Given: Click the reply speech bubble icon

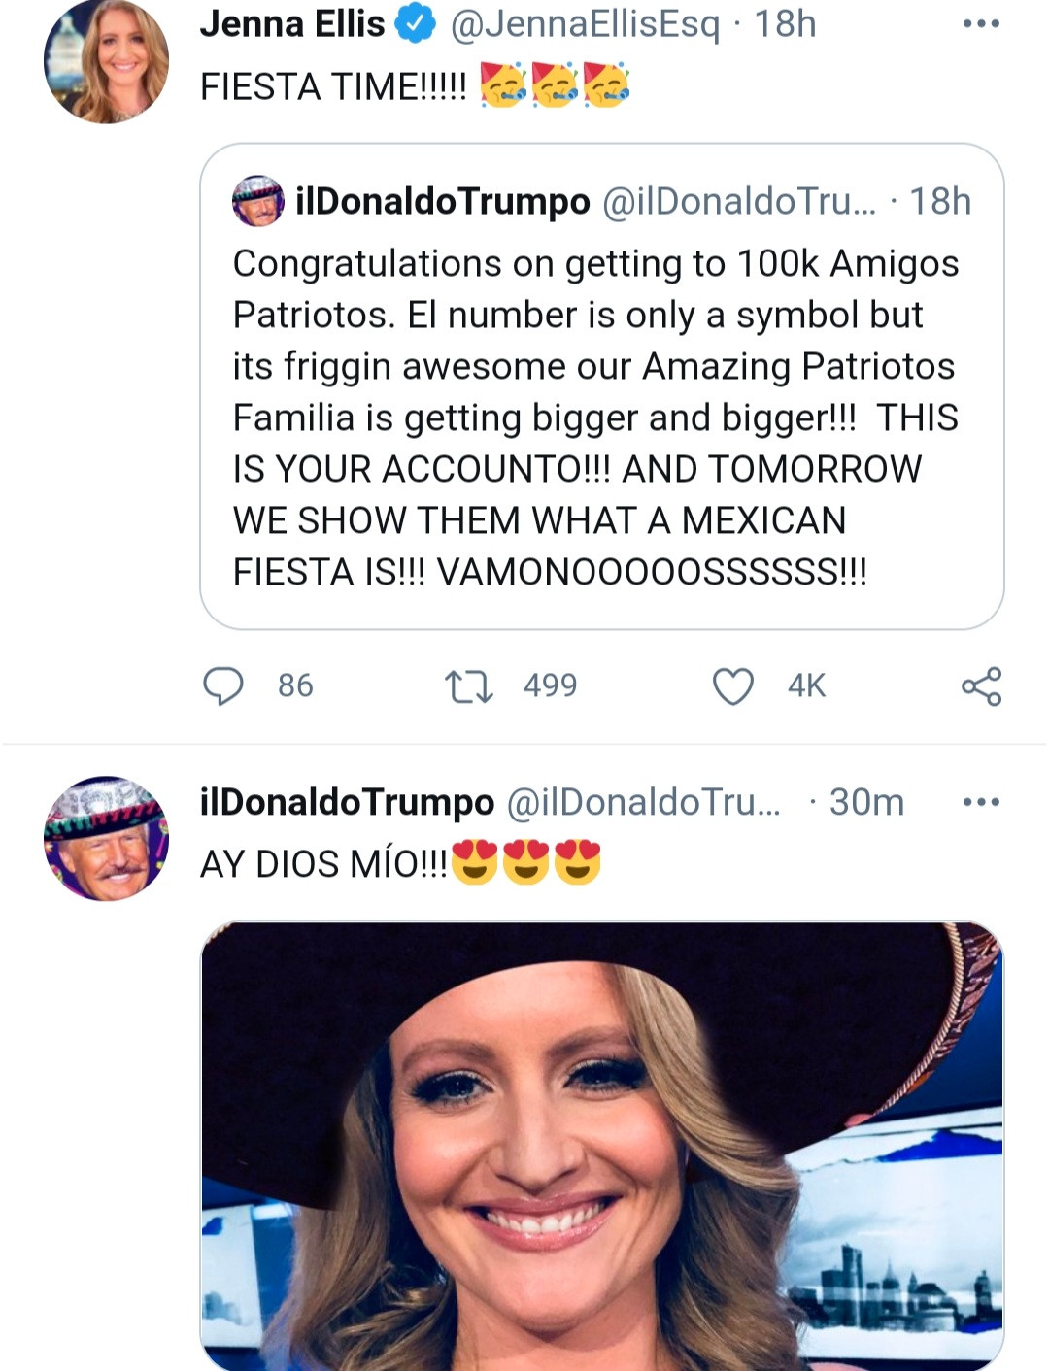Looking at the screenshot, I should 222,685.
